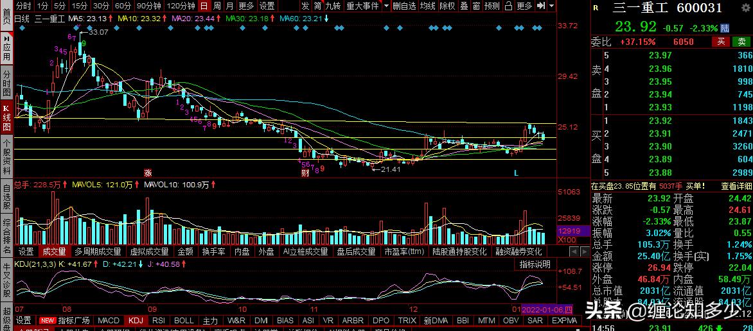Select the 成交量 volume tab
Screen dimensions: 753x331
54,252
